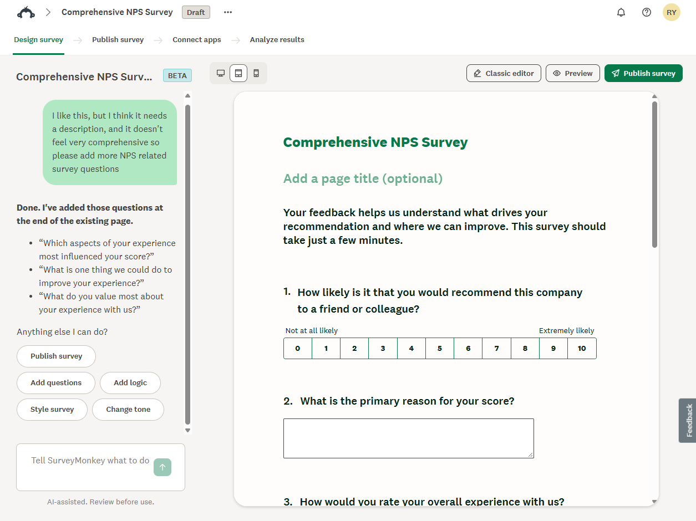696x521 pixels.
Task: Click the green Publish survey button
Action: pyautogui.click(x=643, y=73)
